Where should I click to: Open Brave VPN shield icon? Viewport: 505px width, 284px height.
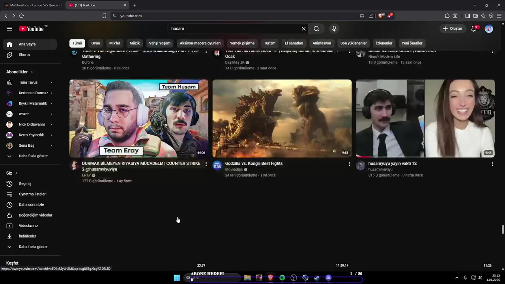(491, 16)
